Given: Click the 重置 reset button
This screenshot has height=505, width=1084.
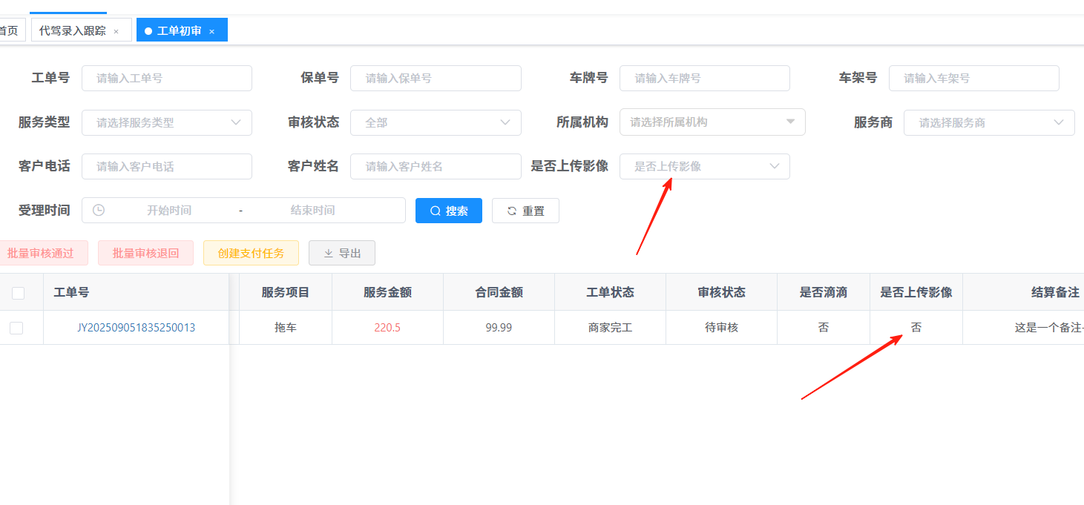Looking at the screenshot, I should [525, 211].
